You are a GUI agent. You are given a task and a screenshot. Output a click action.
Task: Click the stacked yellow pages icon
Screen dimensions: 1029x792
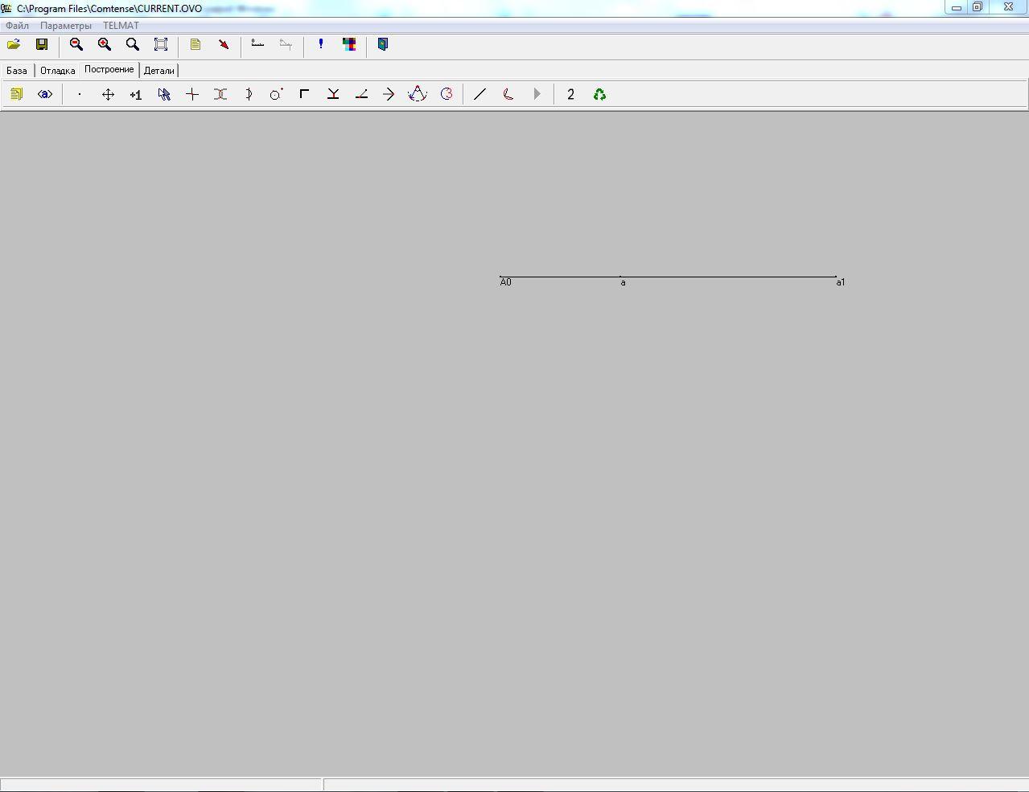16,95
